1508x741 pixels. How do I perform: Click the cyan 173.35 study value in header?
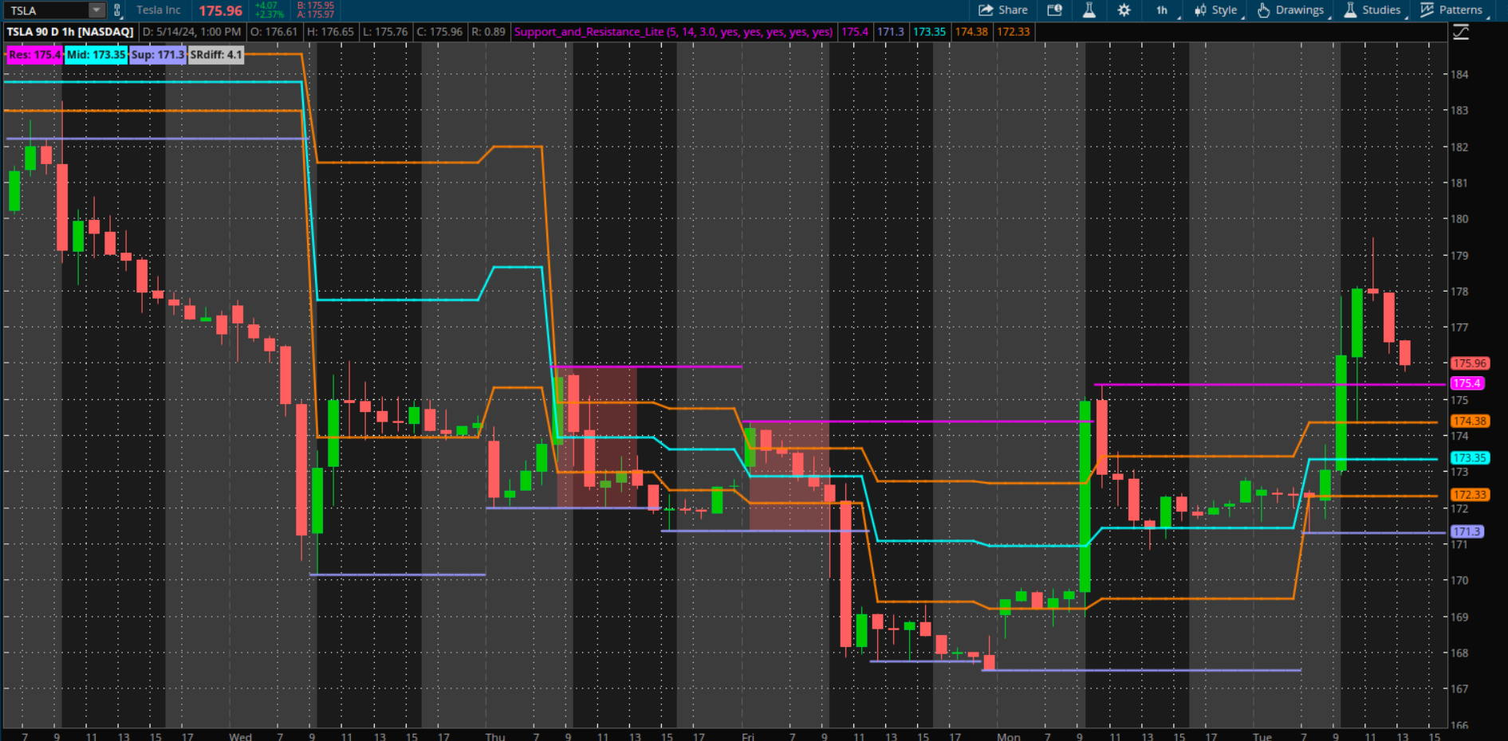point(929,32)
